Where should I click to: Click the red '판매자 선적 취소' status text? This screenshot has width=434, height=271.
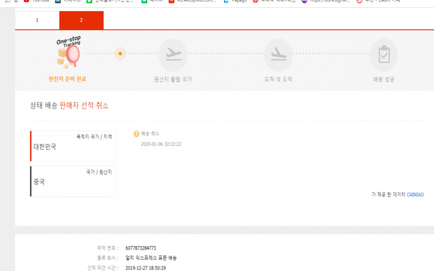pyautogui.click(x=84, y=106)
